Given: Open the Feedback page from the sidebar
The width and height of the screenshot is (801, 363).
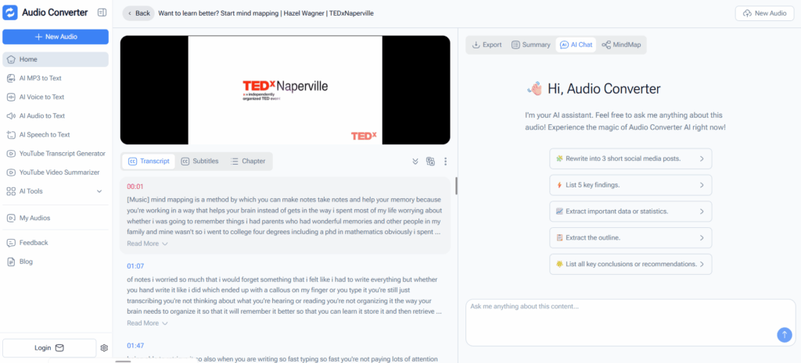Looking at the screenshot, I should click(x=34, y=243).
